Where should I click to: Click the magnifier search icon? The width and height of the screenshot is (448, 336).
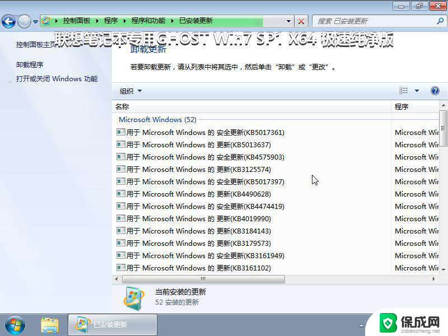coord(440,21)
